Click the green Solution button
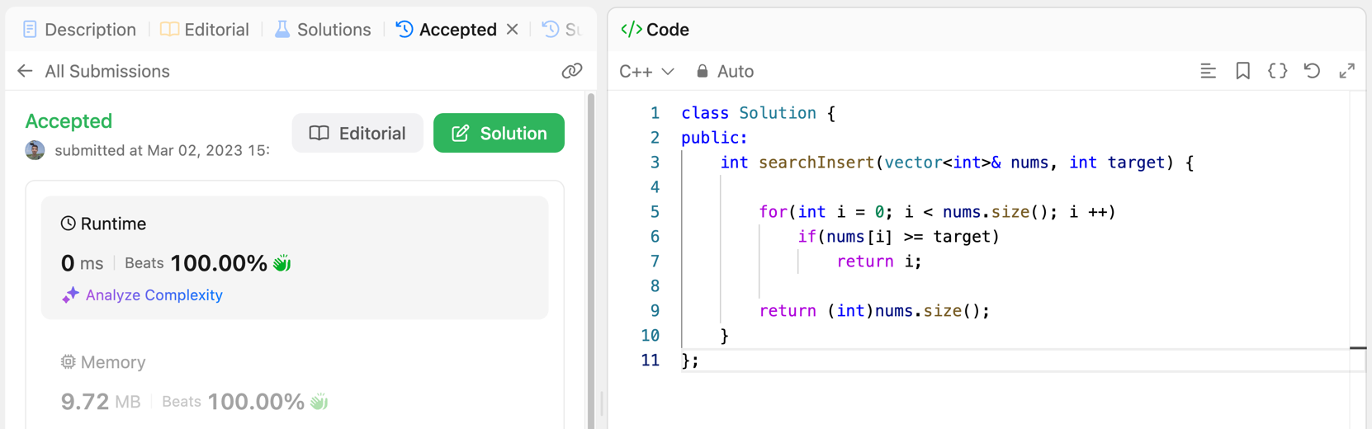 [499, 133]
